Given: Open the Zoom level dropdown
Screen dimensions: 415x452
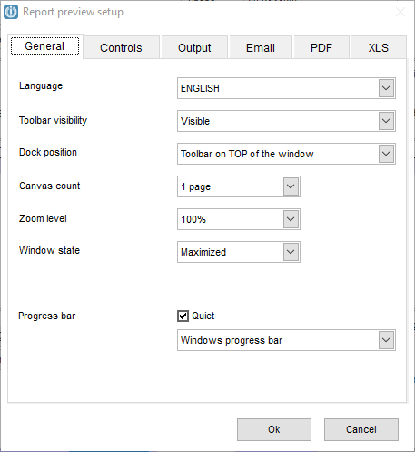Looking at the screenshot, I should coord(291,219).
